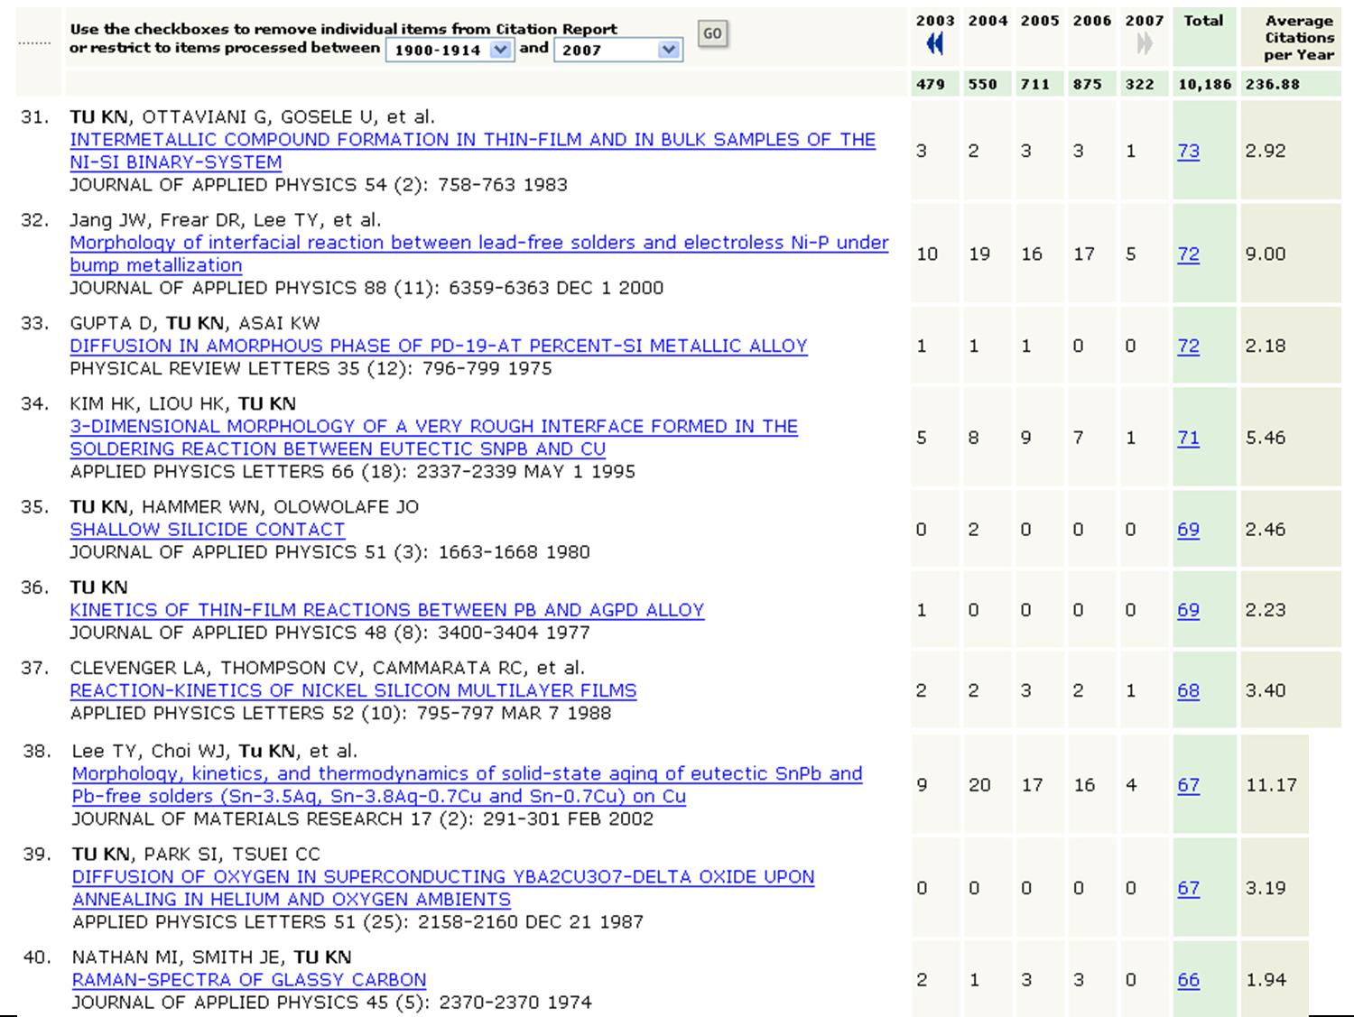The image size is (1354, 1017).
Task: Click total citations 69 for item 35
Action: point(1188,530)
